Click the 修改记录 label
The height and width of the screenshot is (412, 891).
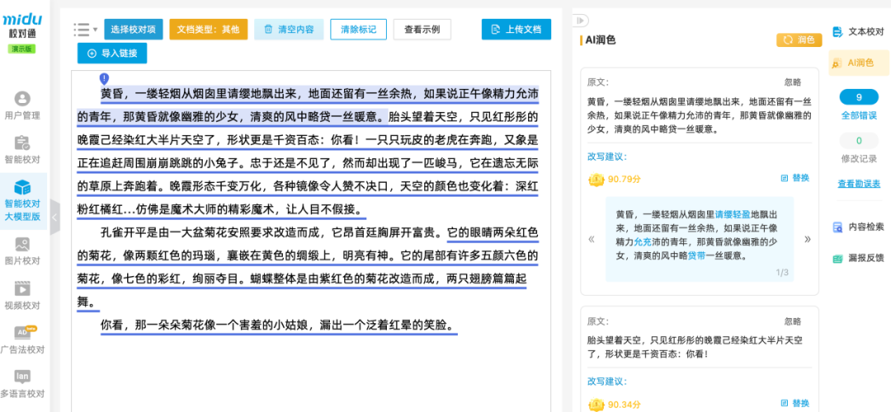coord(859,160)
